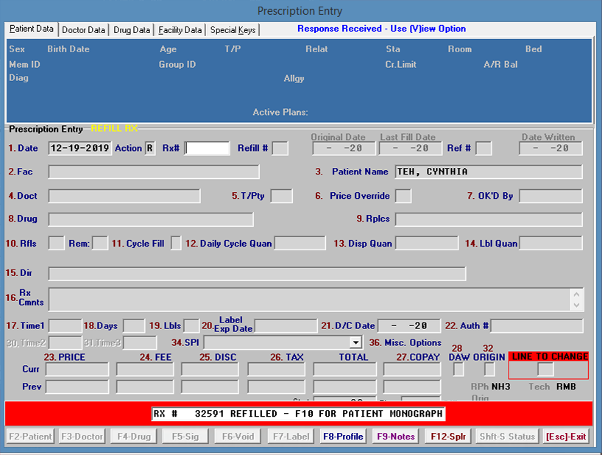The height and width of the screenshot is (455, 602).
Task: Open the Drug Data tab
Action: (x=132, y=30)
